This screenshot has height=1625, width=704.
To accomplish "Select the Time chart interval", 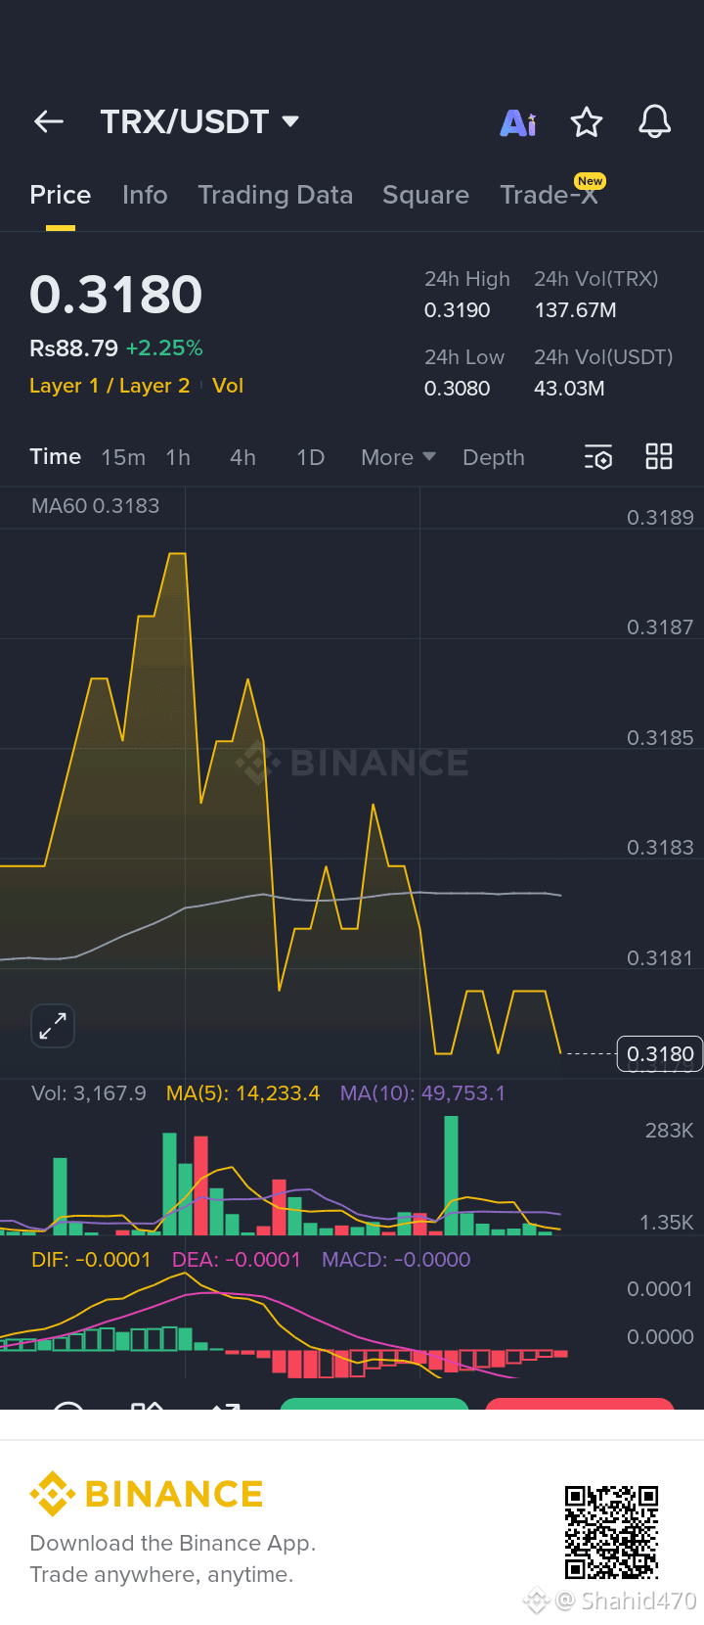I will tap(56, 457).
